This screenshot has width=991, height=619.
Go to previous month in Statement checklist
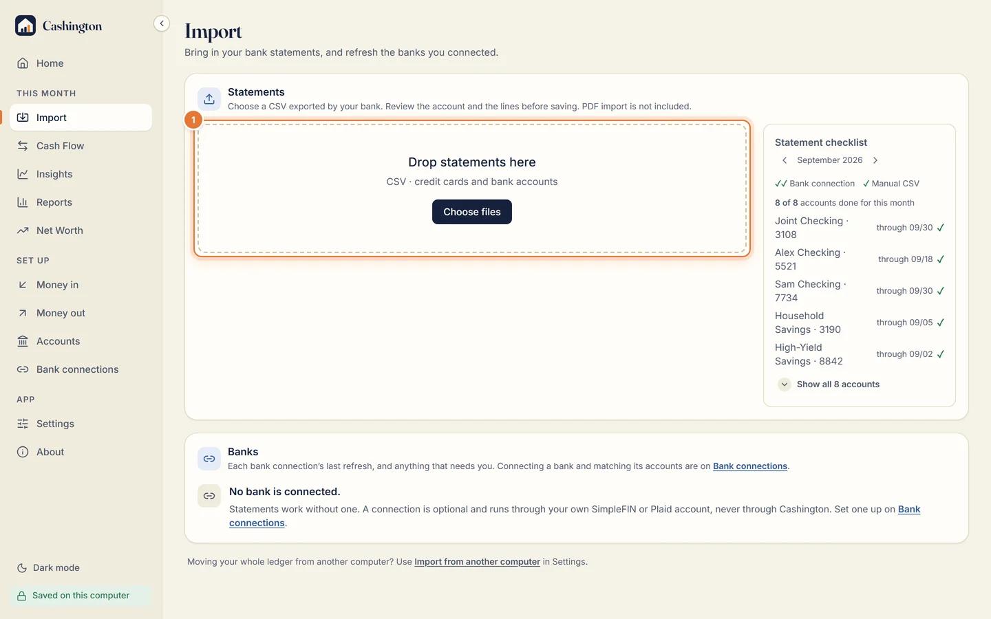pos(785,160)
